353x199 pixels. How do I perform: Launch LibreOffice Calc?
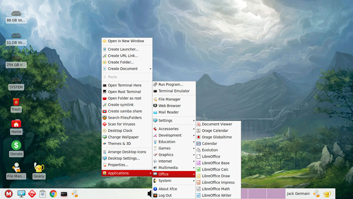218,169
